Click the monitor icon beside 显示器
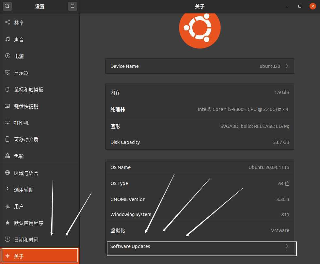Image resolution: width=320 pixels, height=264 pixels. pyautogui.click(x=8, y=73)
